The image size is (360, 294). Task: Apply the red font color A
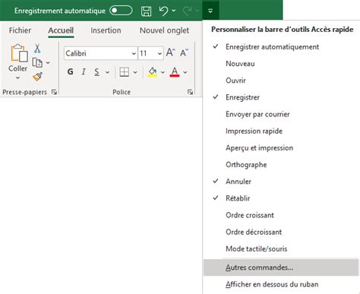point(175,72)
